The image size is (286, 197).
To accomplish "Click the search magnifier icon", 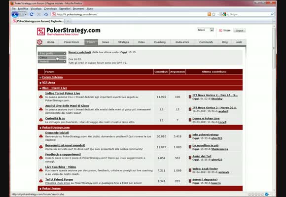I will [x=272, y=14].
